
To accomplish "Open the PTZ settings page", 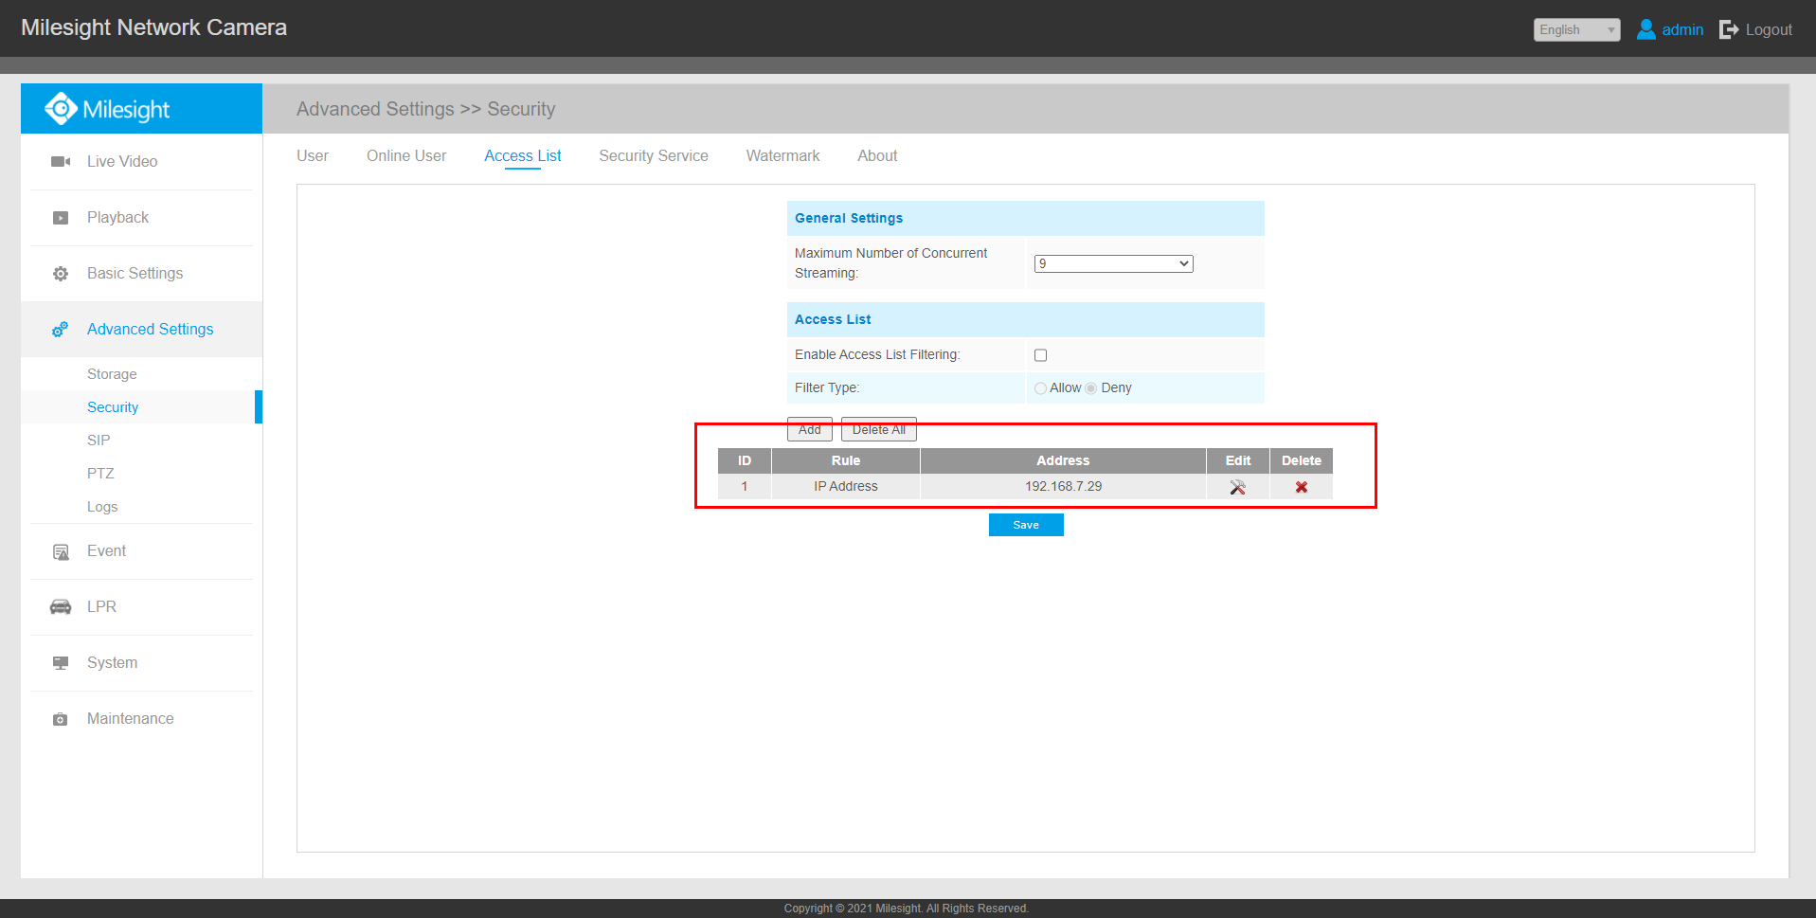I will [x=100, y=474].
